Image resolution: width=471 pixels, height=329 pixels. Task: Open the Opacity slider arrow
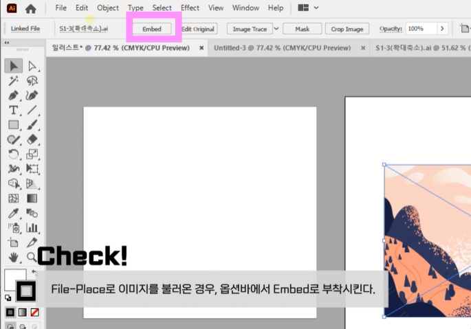[x=442, y=29]
